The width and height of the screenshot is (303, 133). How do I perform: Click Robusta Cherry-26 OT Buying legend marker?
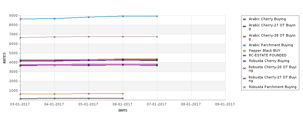tap(245, 68)
